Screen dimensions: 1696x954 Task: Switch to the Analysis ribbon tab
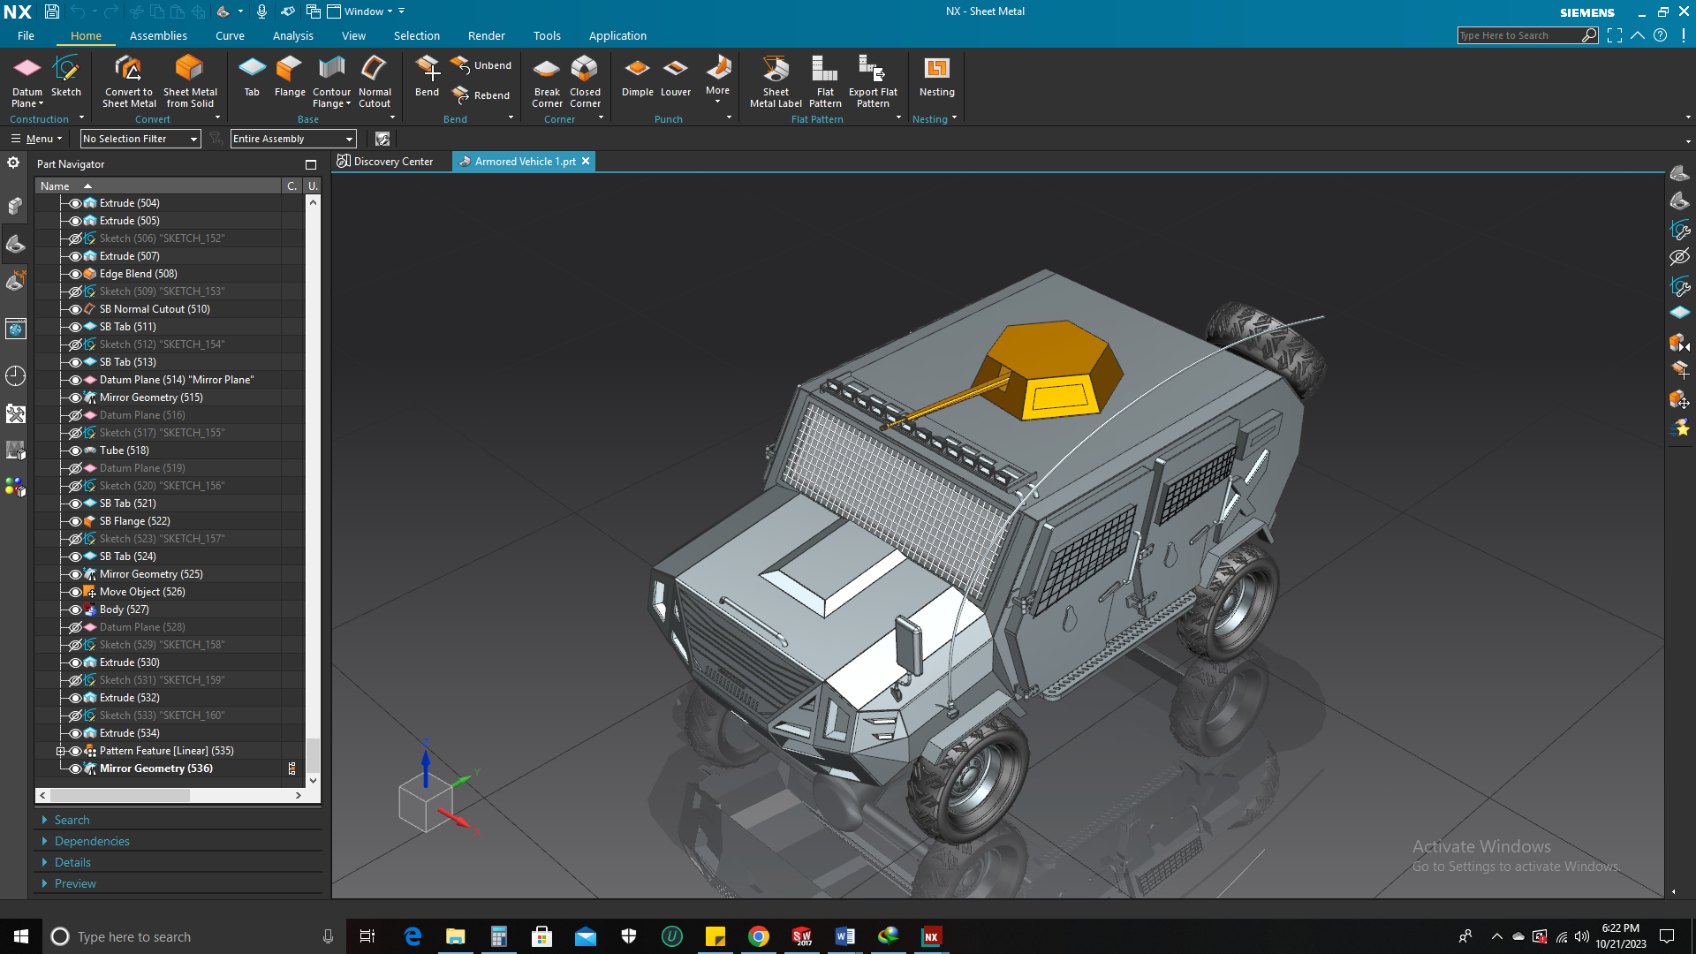coord(292,36)
